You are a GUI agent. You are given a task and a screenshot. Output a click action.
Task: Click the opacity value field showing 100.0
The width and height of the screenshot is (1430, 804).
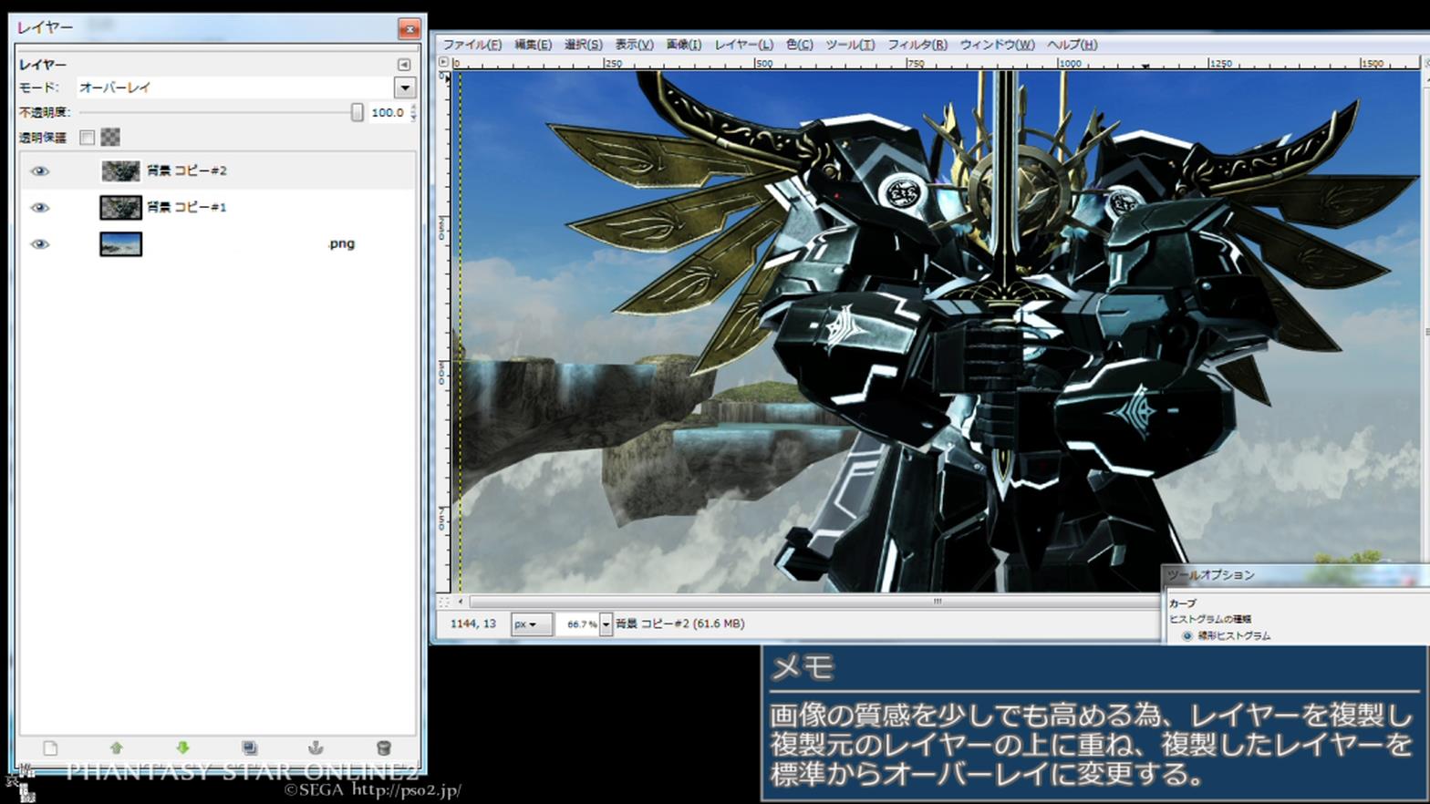pyautogui.click(x=387, y=112)
